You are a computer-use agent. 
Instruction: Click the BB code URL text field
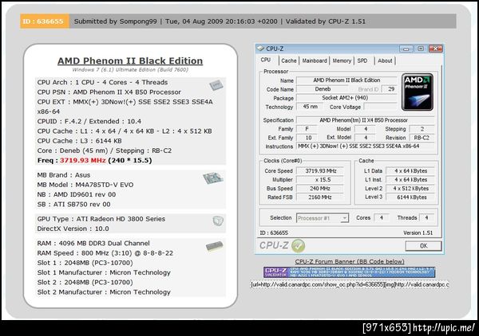(350, 284)
